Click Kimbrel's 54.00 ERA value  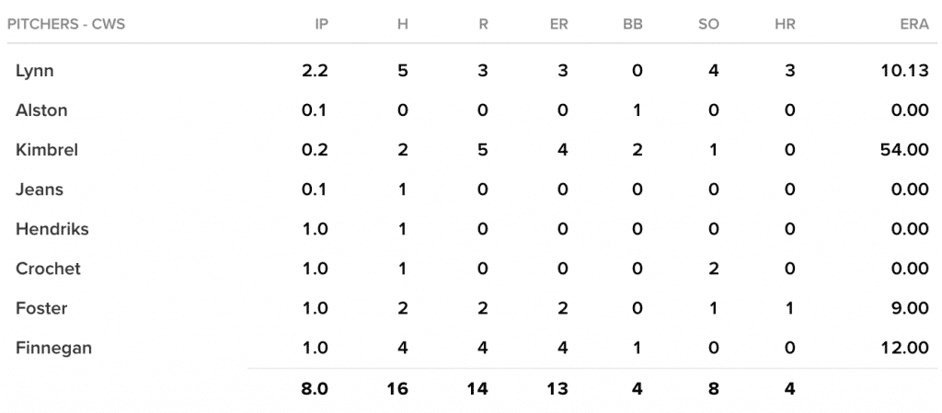(904, 150)
